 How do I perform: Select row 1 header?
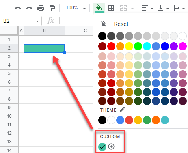9,39
